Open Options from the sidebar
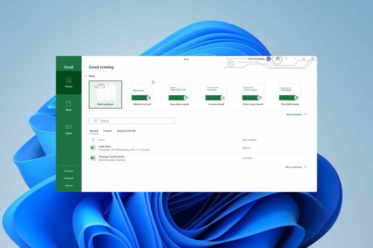373x248 pixels. click(69, 185)
